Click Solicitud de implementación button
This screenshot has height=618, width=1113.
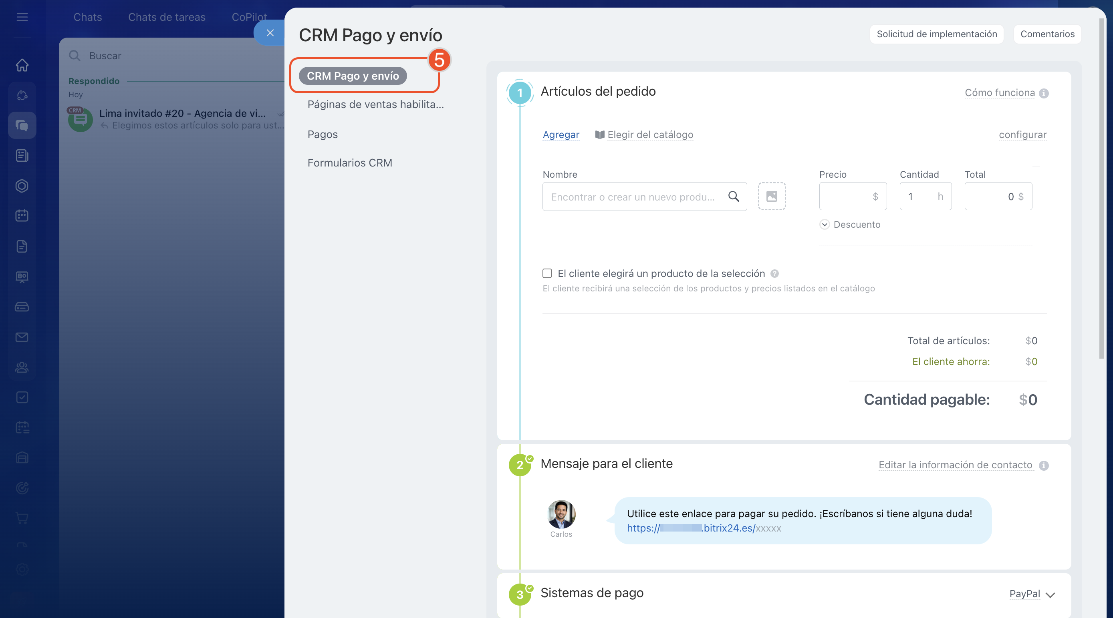pyautogui.click(x=936, y=34)
